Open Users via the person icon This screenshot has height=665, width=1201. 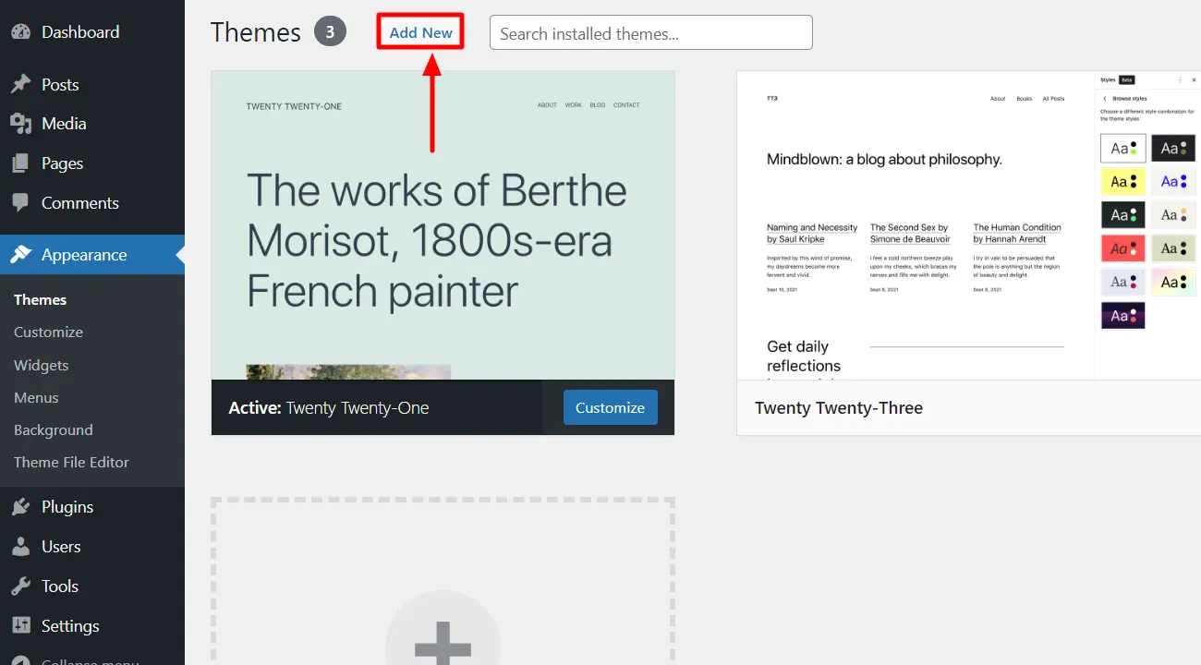[21, 547]
